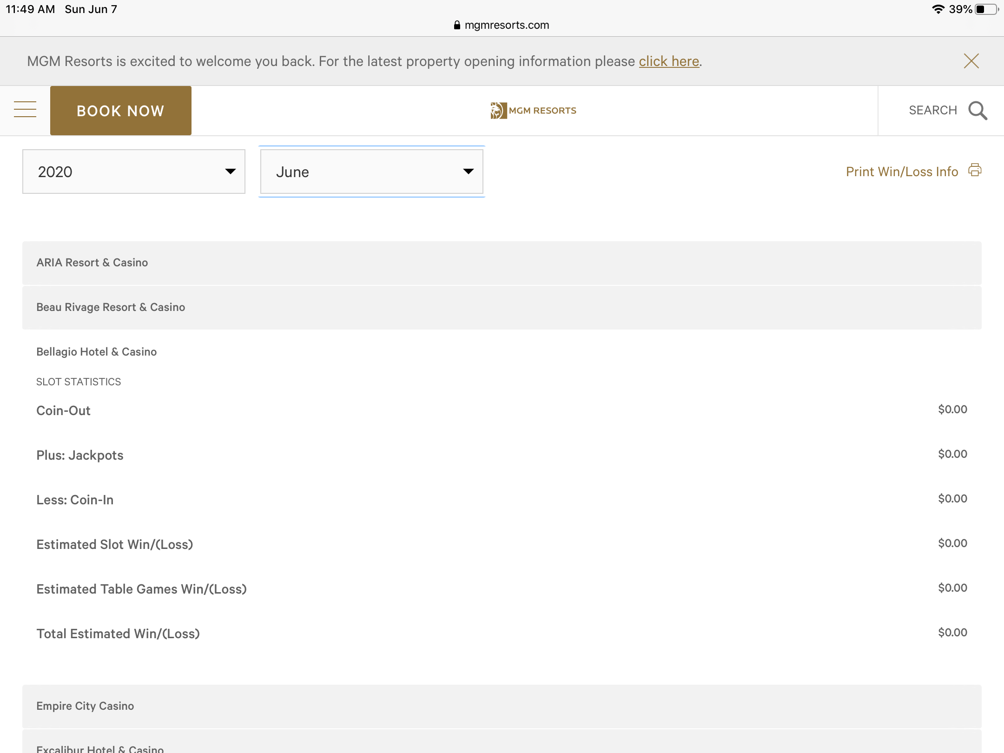Dismiss the welcome back banner
Image resolution: width=1004 pixels, height=753 pixels.
(971, 61)
